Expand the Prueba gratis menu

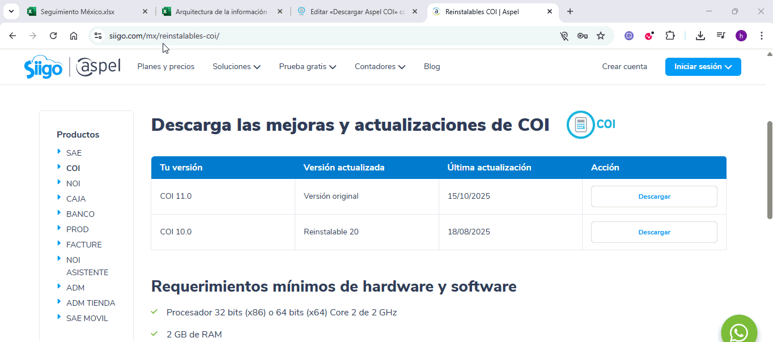pyautogui.click(x=307, y=67)
